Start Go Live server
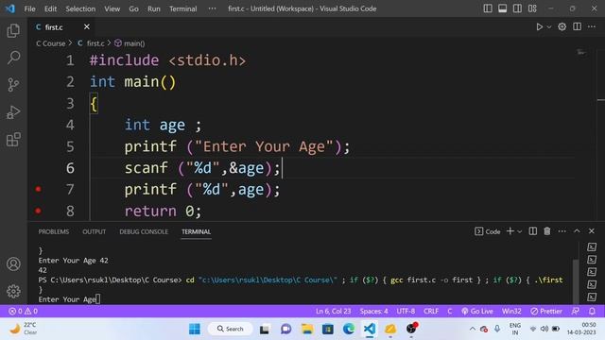 (x=477, y=311)
